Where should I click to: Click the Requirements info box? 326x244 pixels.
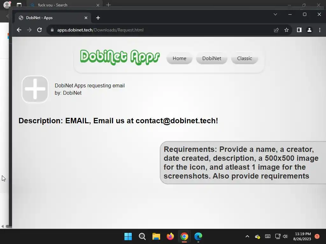tap(243, 163)
